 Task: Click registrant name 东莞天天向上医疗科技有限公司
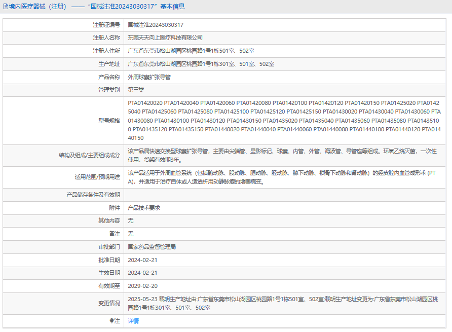(165, 38)
